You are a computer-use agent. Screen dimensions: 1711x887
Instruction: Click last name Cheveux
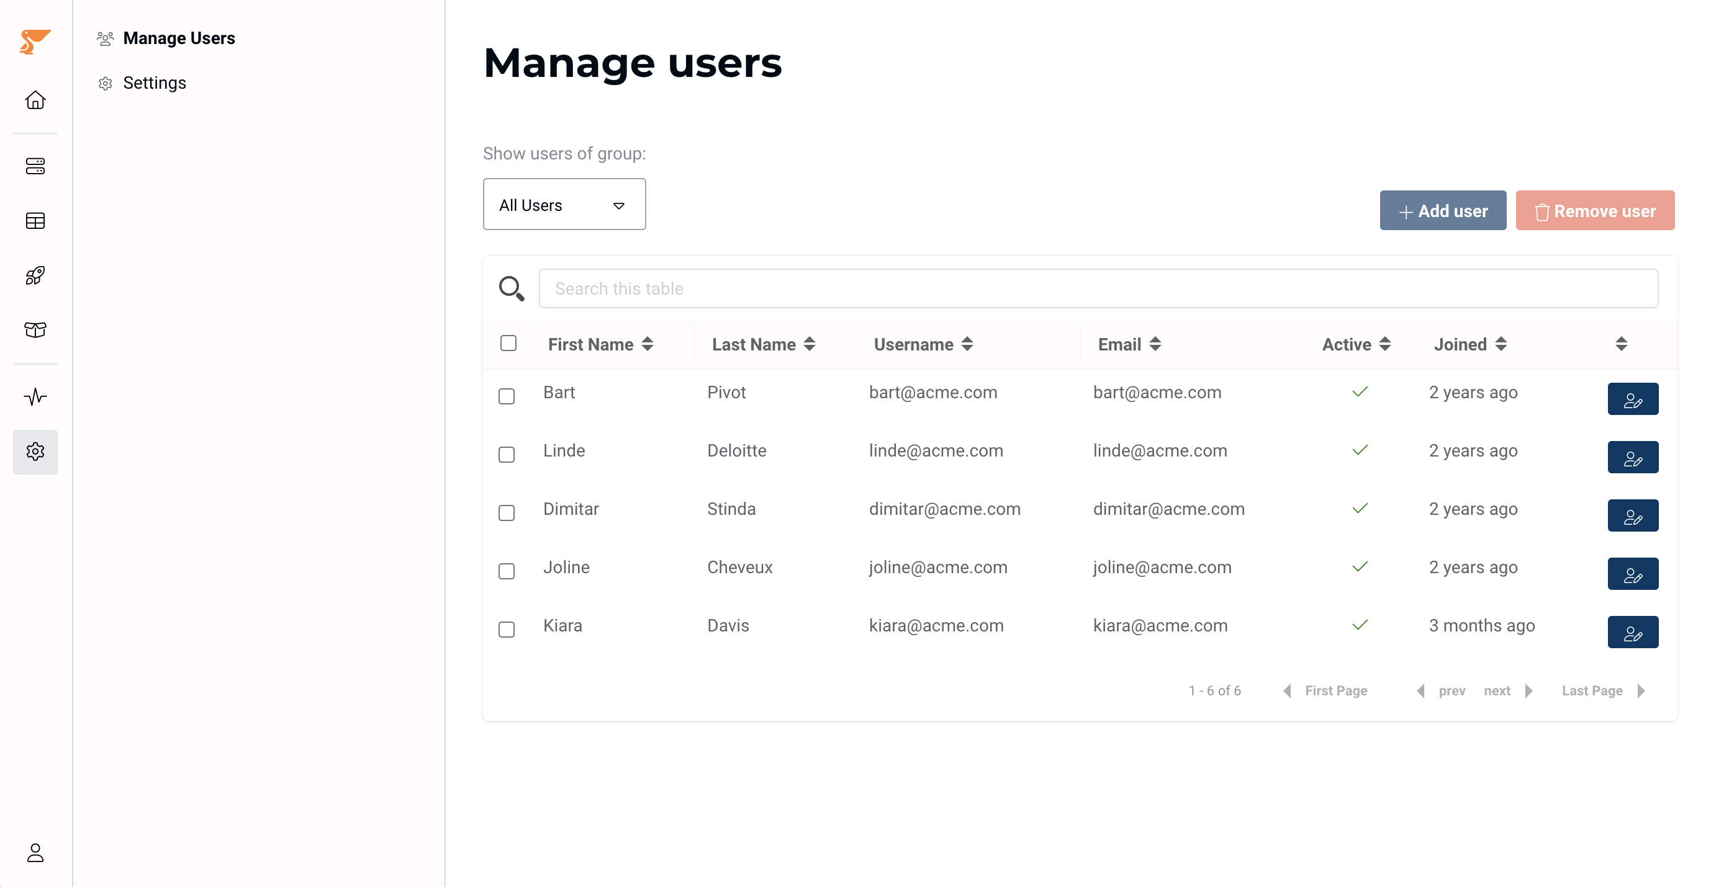point(739,568)
